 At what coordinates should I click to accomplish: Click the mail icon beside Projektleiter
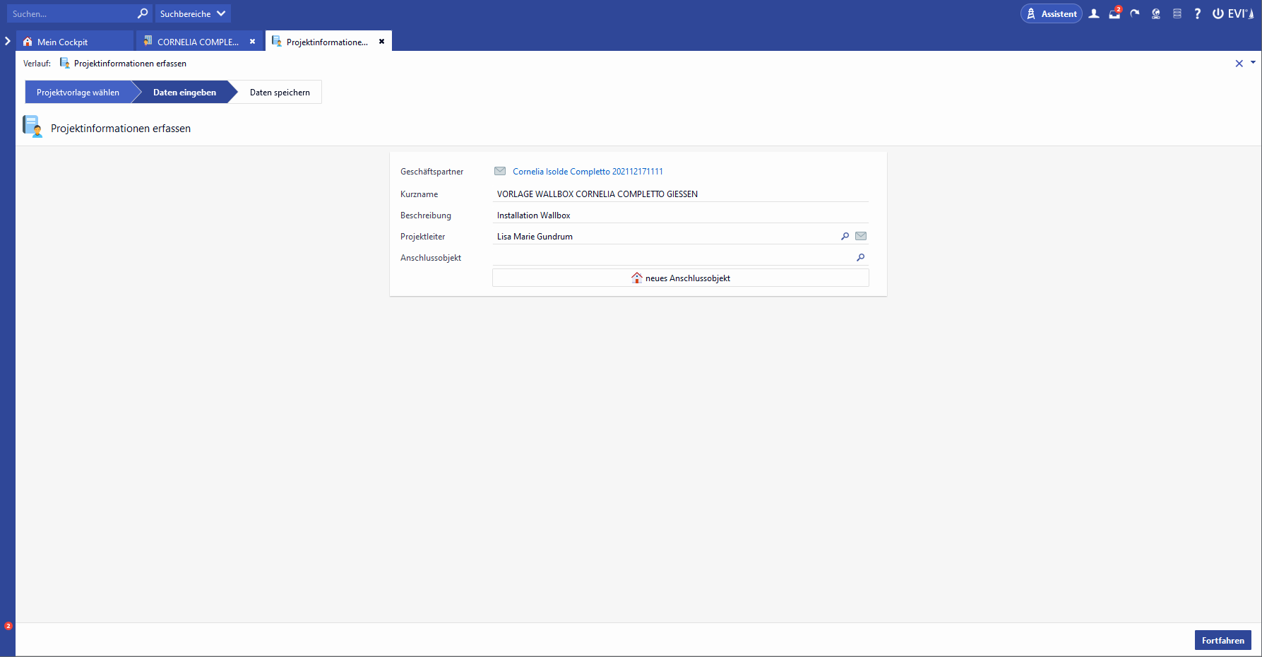(x=861, y=236)
